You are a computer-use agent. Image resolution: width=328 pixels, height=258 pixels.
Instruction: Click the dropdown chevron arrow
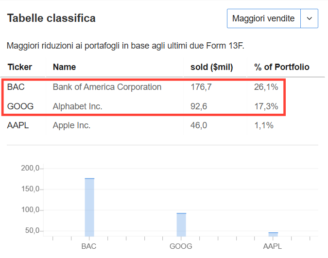click(x=310, y=18)
